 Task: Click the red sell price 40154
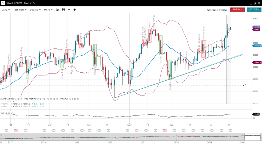[237, 10]
